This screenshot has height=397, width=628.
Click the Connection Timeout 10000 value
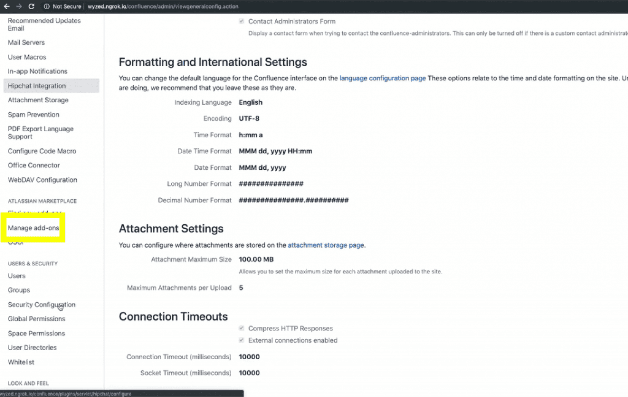(249, 357)
